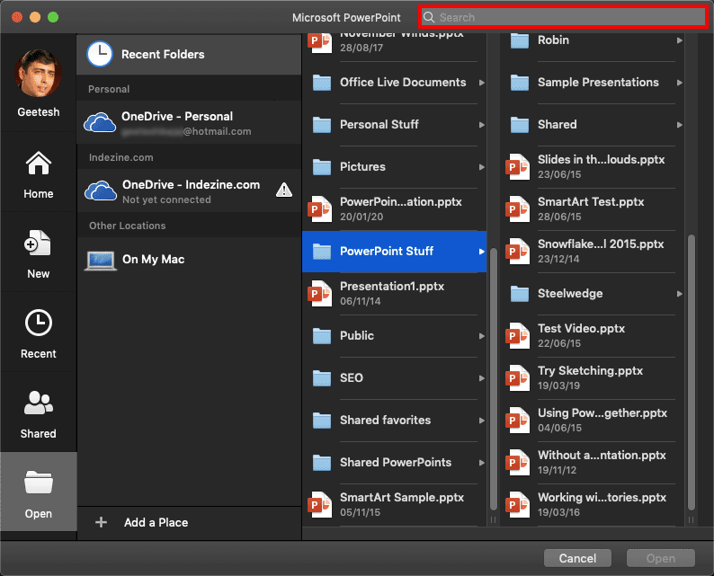This screenshot has height=576, width=714.
Task: Open the Recent sidebar section
Action: tap(39, 323)
